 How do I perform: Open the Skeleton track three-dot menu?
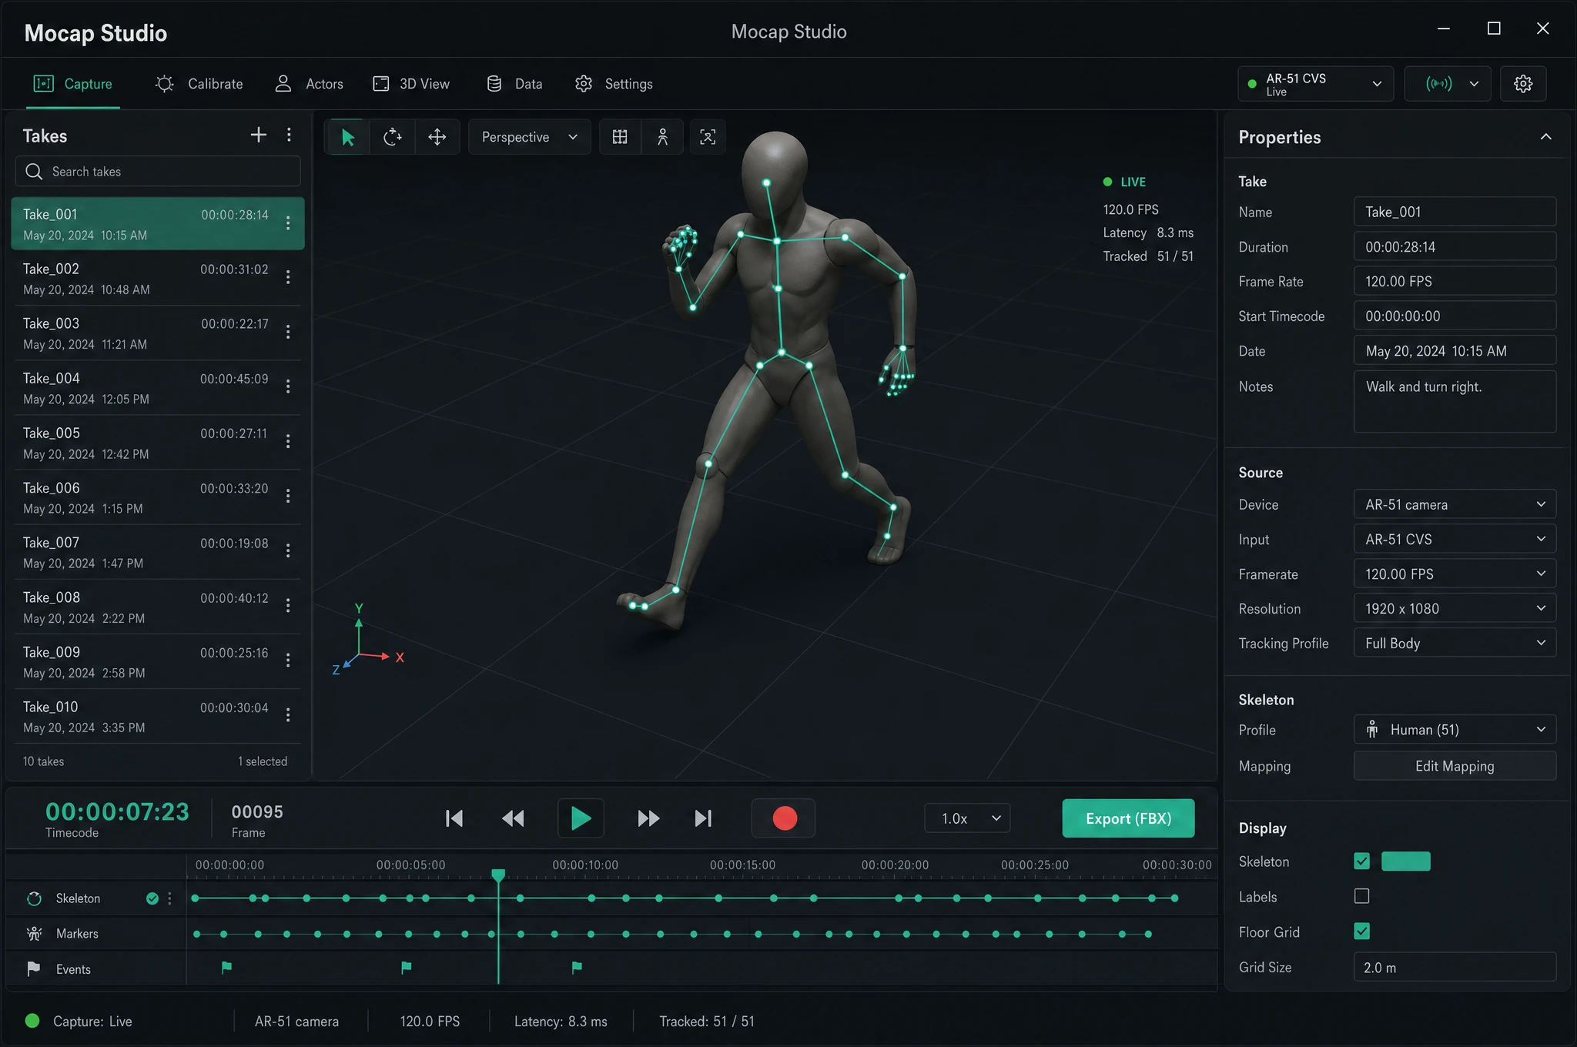click(170, 898)
